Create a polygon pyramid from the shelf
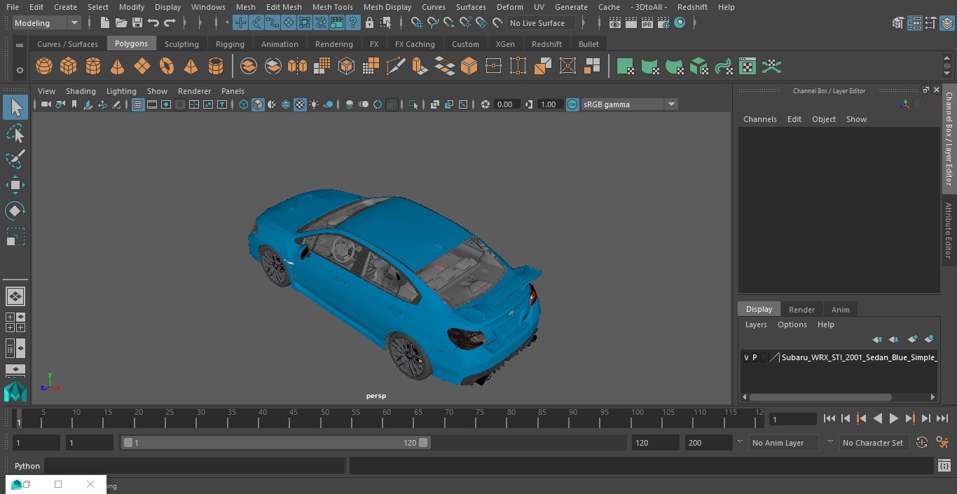This screenshot has height=494, width=957. [x=191, y=67]
